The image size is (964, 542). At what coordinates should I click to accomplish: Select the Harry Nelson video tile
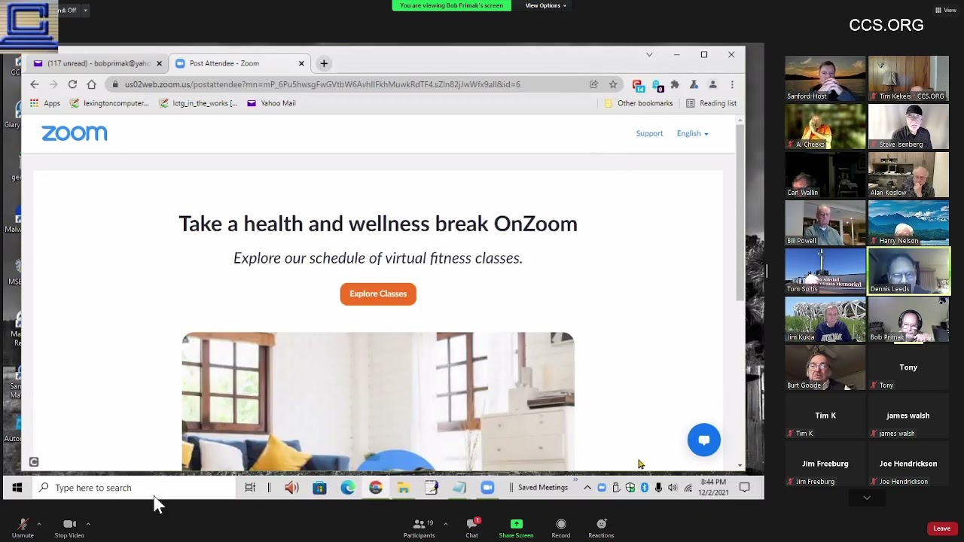[x=909, y=223]
